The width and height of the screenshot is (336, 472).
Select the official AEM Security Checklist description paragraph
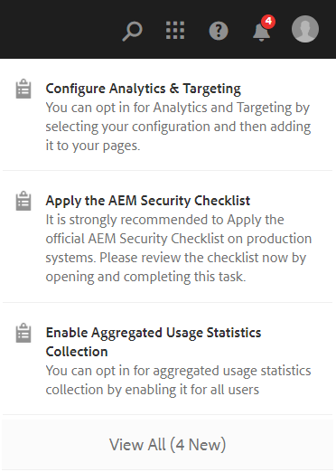[x=179, y=248]
